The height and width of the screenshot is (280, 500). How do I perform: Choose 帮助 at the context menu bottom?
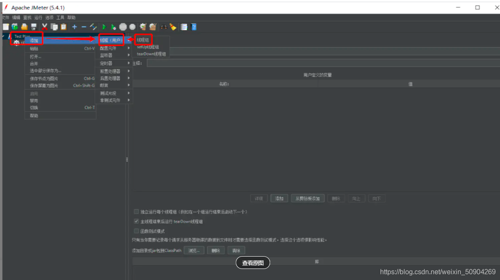(60, 115)
